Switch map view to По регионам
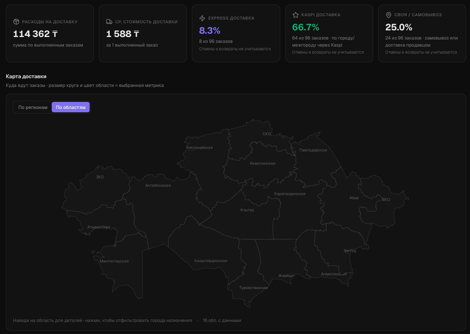Screen dimensions: 470x334 click(x=33, y=107)
